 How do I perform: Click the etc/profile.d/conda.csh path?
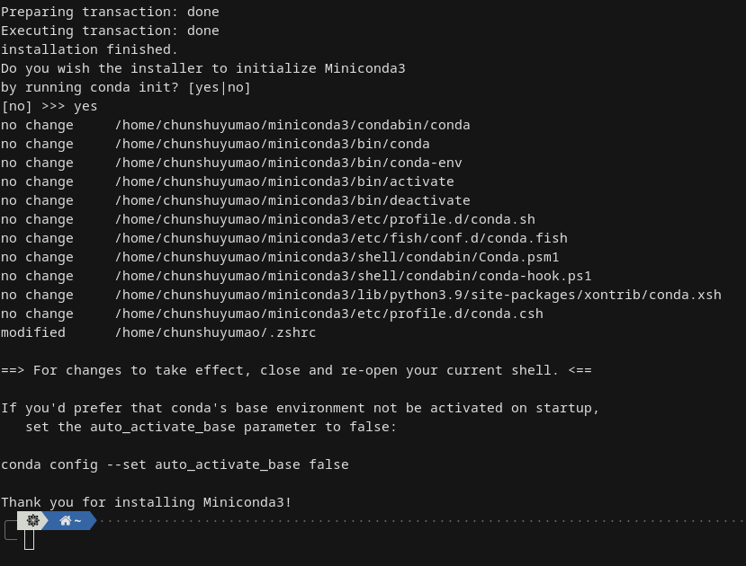click(x=328, y=314)
